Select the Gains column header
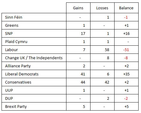Image resolution: width=141 pixels, height=113 pixels. 78,8
